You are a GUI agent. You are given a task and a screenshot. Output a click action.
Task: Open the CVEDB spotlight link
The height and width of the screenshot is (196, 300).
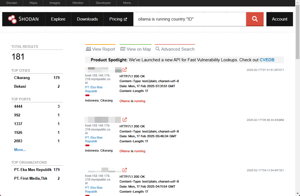[x=267, y=60]
